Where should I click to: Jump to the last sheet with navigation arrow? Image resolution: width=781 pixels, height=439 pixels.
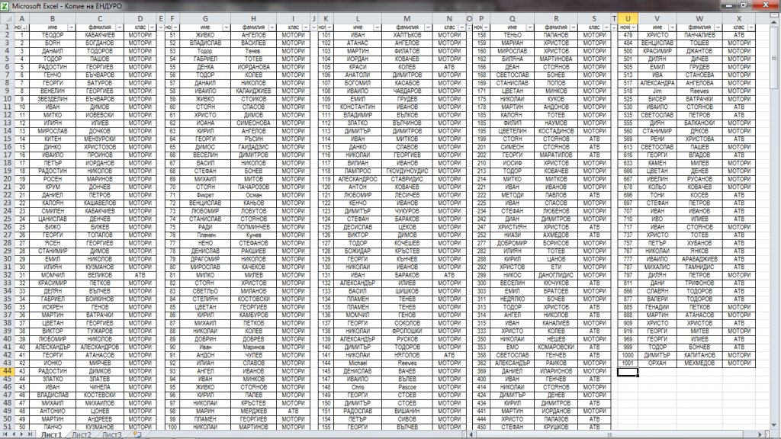pyautogui.click(x=30, y=434)
